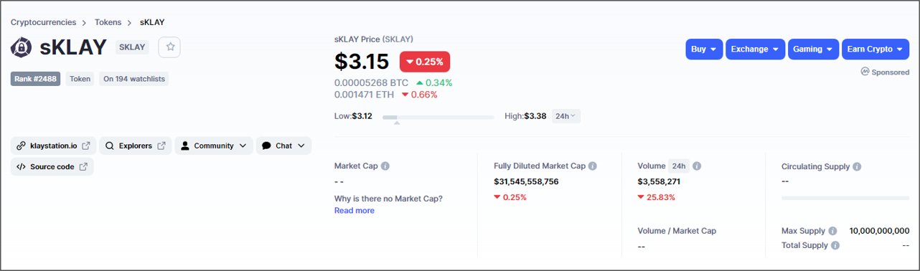Viewport: 920px width, 271px height.
Task: Open the Buy dropdown
Action: [x=704, y=49]
